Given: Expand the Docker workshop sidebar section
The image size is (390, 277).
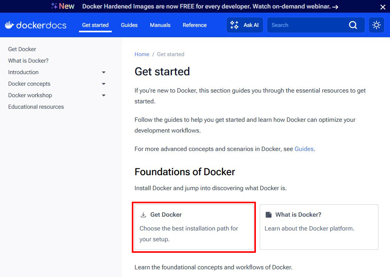Looking at the screenshot, I should pyautogui.click(x=103, y=95).
